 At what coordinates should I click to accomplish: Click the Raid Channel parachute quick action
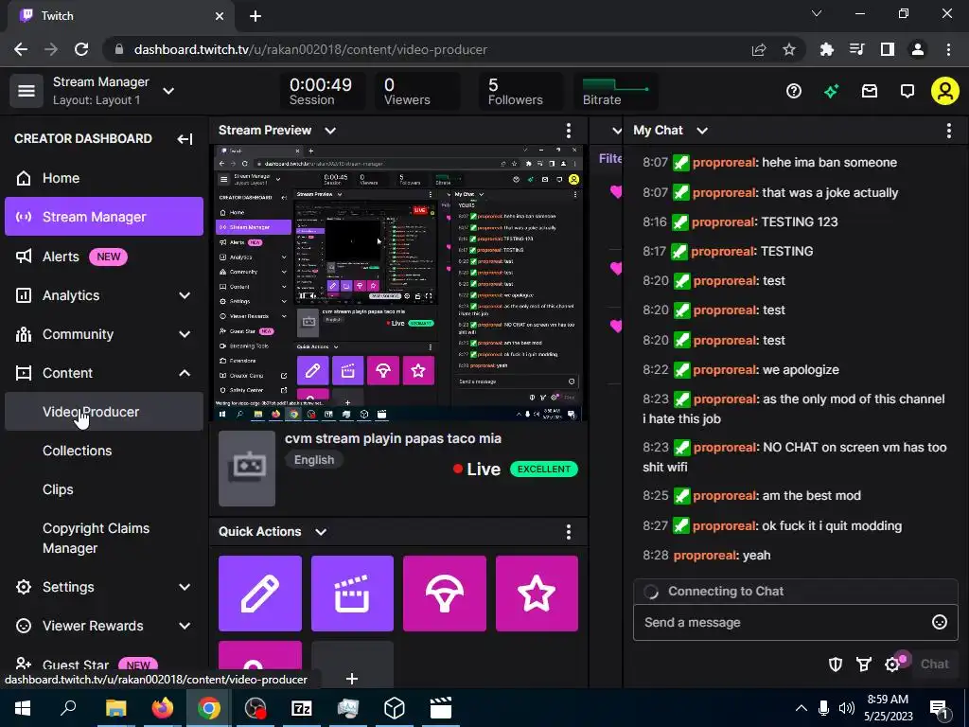[x=445, y=594]
